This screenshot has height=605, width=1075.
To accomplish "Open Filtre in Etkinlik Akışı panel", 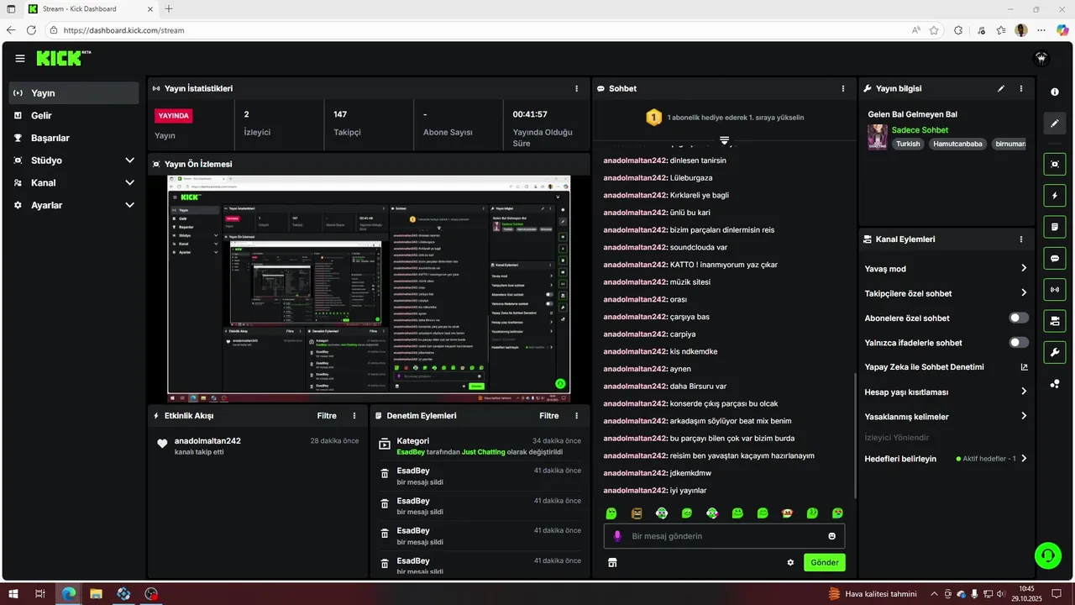I will (327, 416).
